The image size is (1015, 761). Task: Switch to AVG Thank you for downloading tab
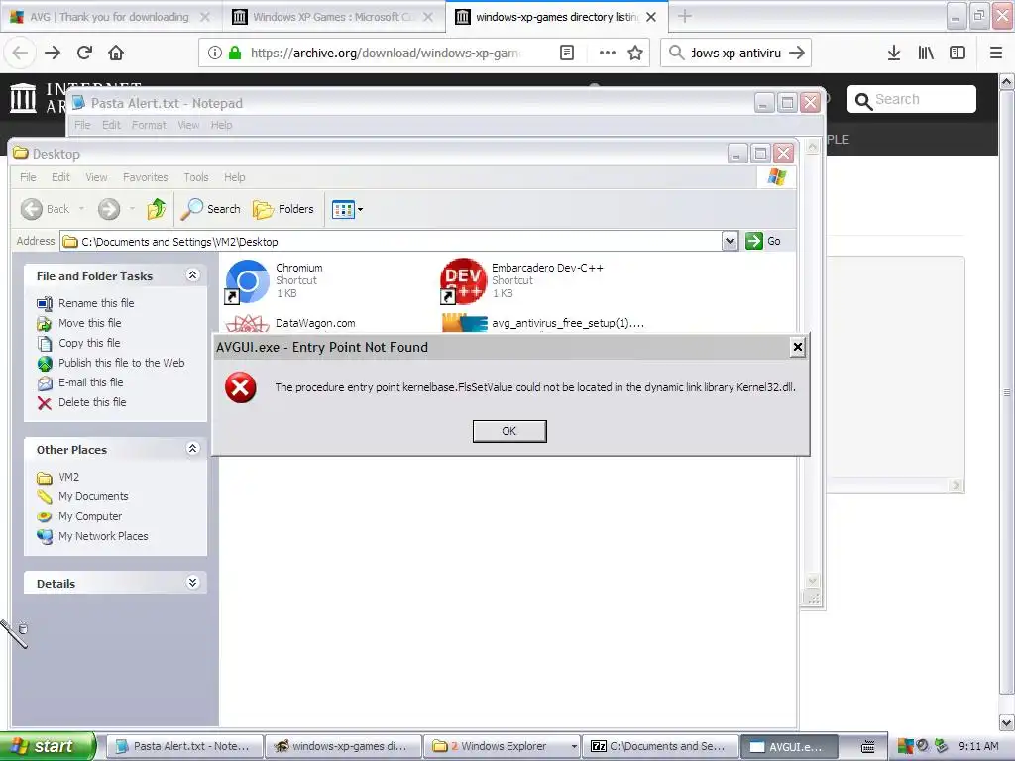[111, 16]
